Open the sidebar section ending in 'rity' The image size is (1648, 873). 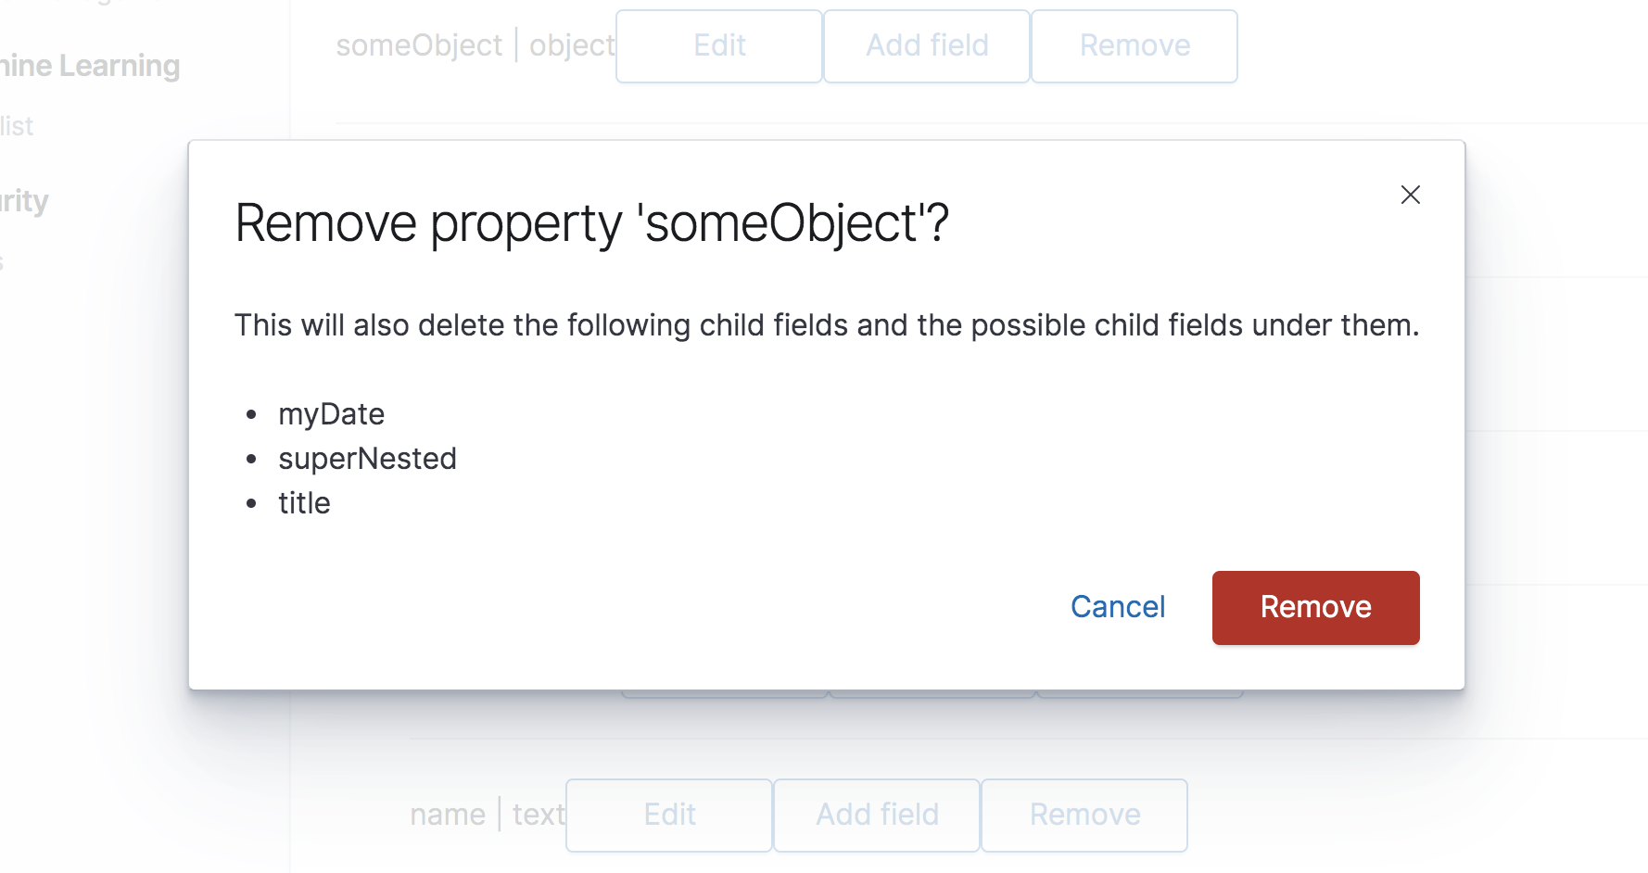tap(24, 201)
